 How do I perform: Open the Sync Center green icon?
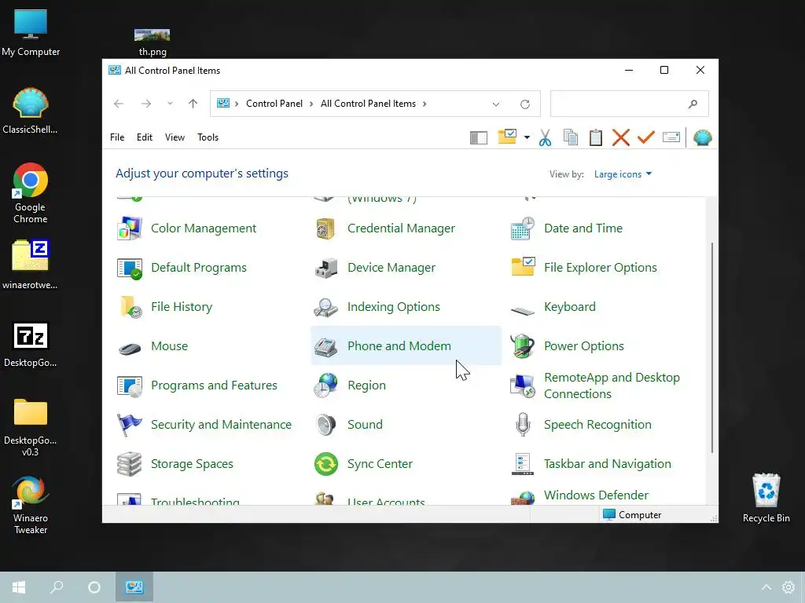point(325,464)
